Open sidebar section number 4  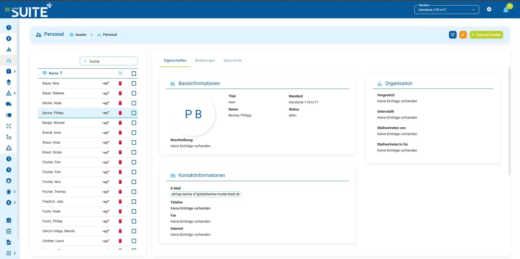(9, 170)
